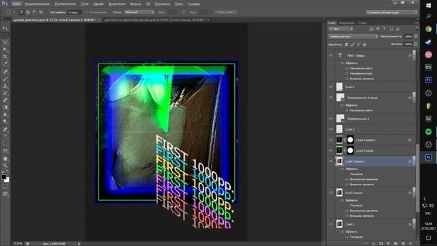Open the Стиль dropdown in options bar
The width and height of the screenshot is (437, 246).
pos(139,12)
